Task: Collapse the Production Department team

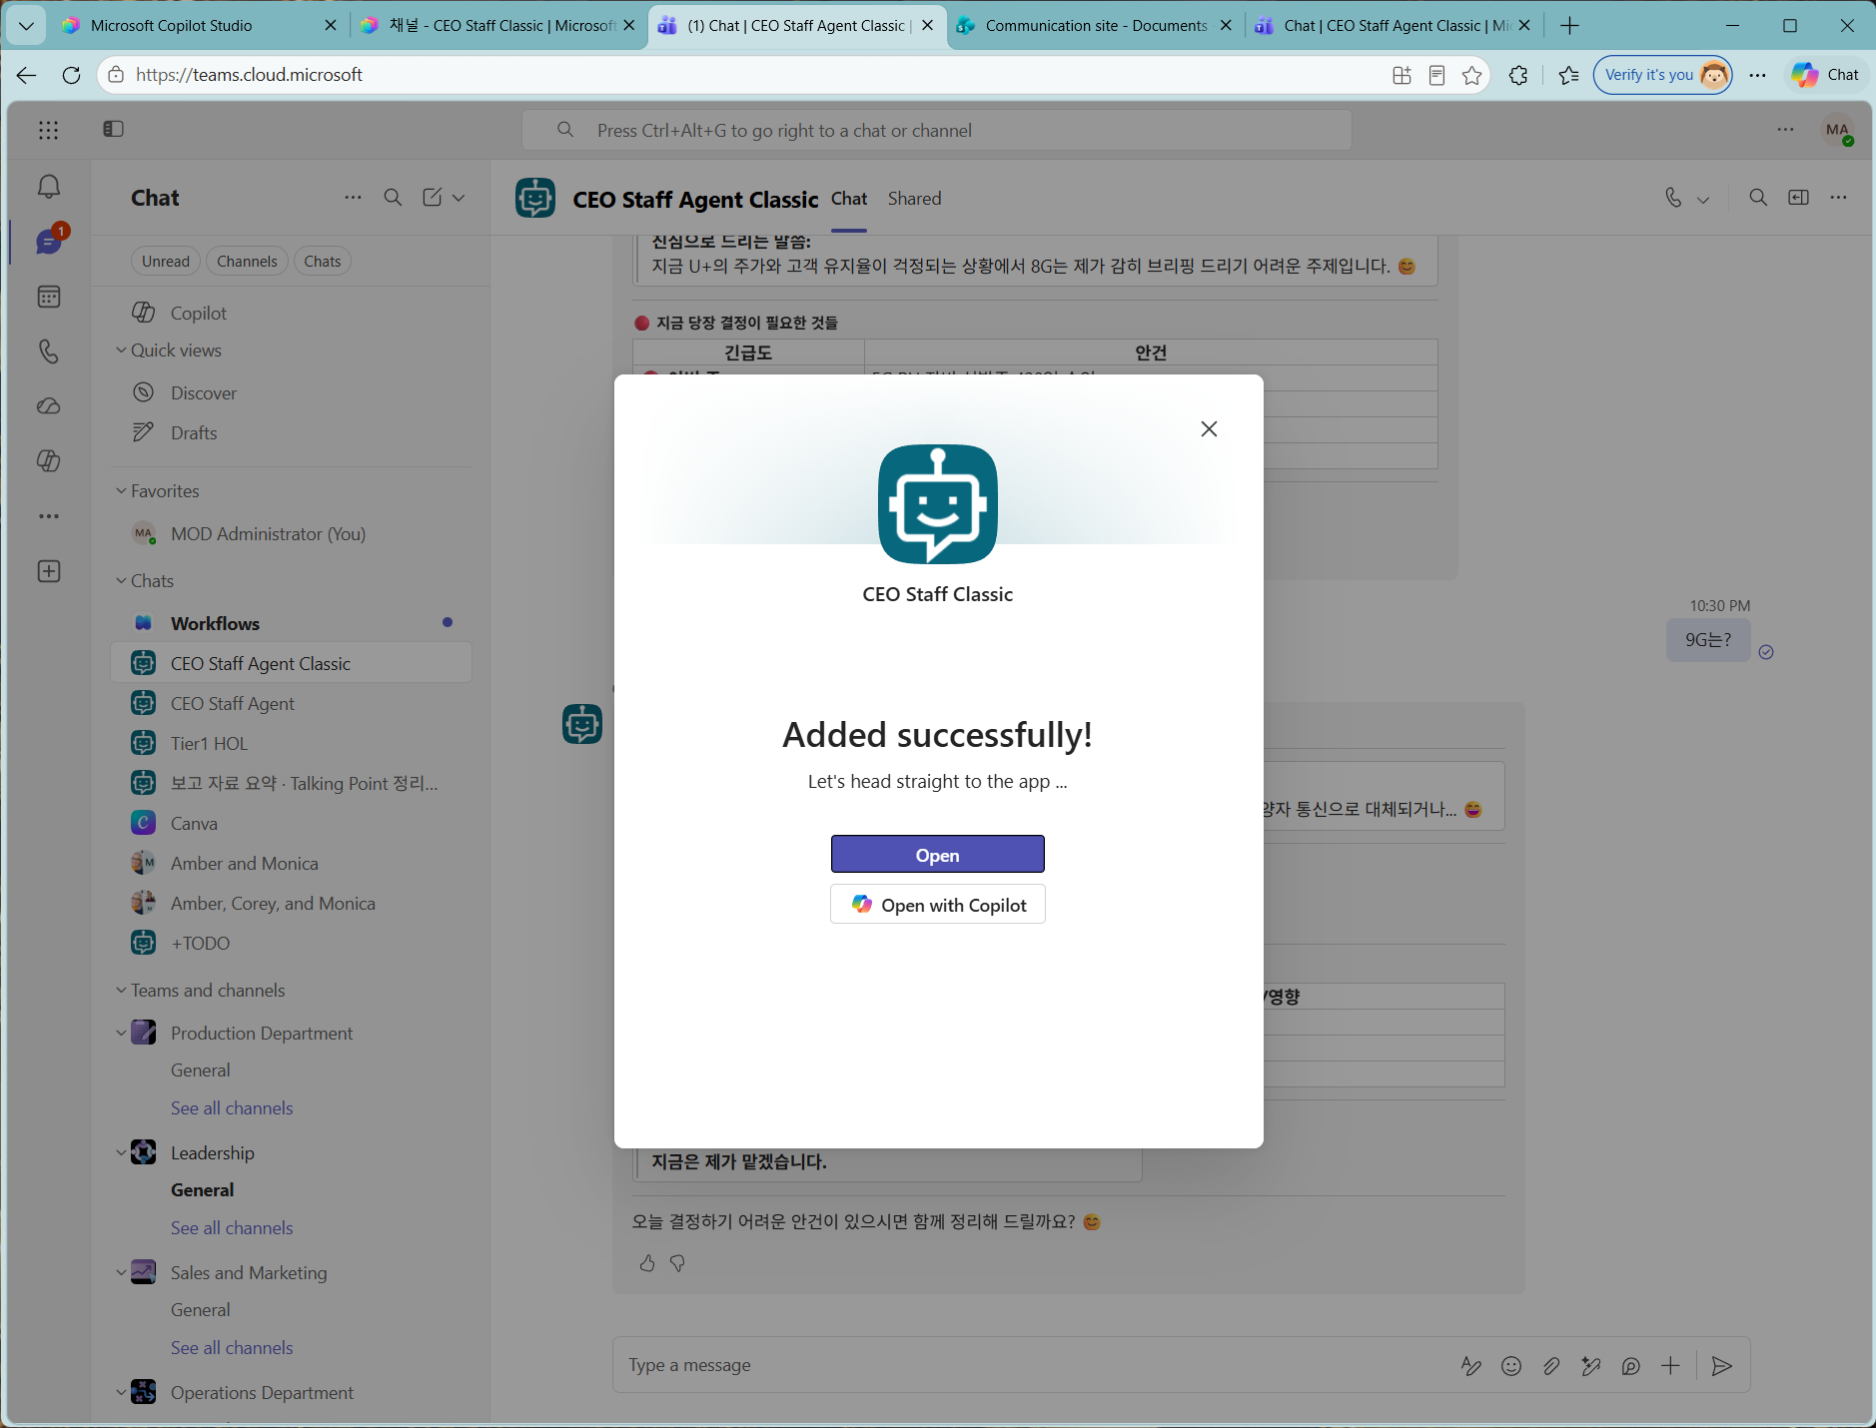Action: tap(121, 1034)
